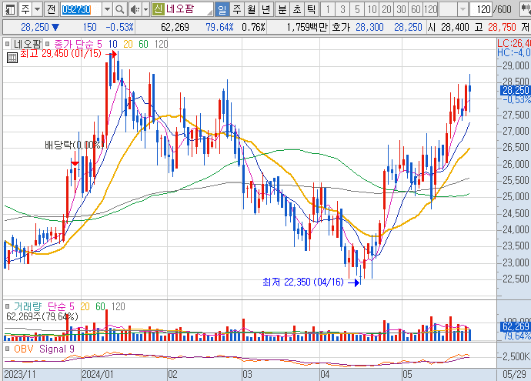The height and width of the screenshot is (381, 531).
Task: Toggle the square before 거래량 legend
Action: click(8, 306)
